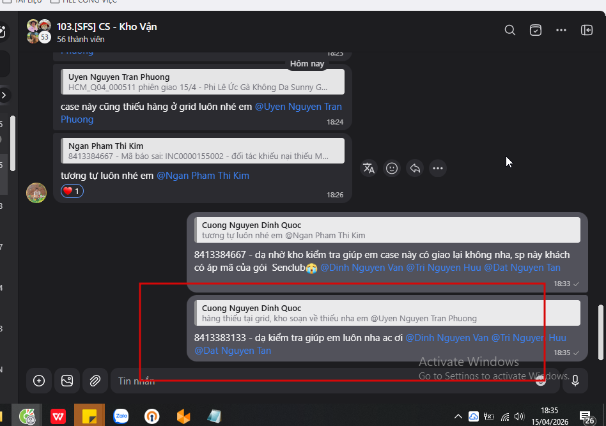
Task: Expand the left sidebar chevron arrow
Action: 4,95
